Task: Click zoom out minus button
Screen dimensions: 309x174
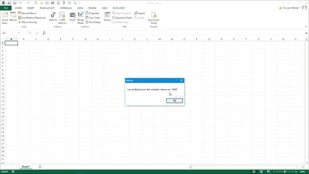Action: click(x=274, y=172)
